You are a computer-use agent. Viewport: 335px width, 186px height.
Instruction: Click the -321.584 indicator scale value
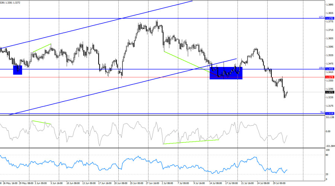tap(330, 146)
